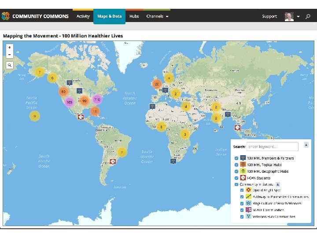Open the Activity tab
317x238 pixels.
coord(83,16)
